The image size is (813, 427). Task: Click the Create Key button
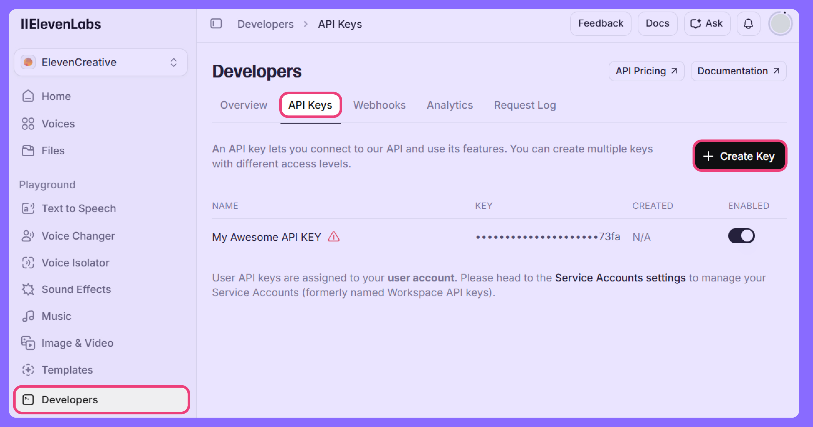(x=740, y=156)
